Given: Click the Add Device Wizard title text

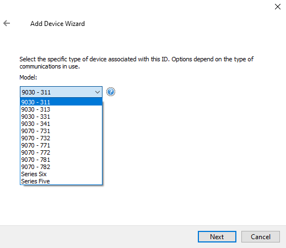Looking at the screenshot, I should [x=57, y=24].
